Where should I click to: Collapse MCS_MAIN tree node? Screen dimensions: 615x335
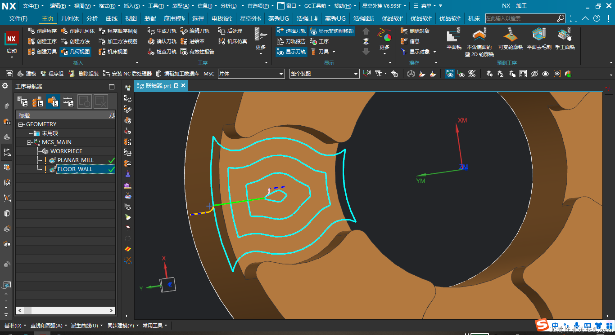(29, 142)
